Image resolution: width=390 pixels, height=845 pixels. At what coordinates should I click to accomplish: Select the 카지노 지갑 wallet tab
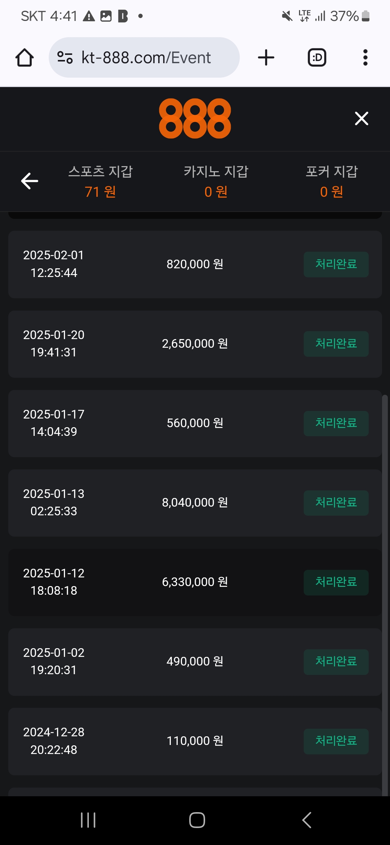coord(216,181)
